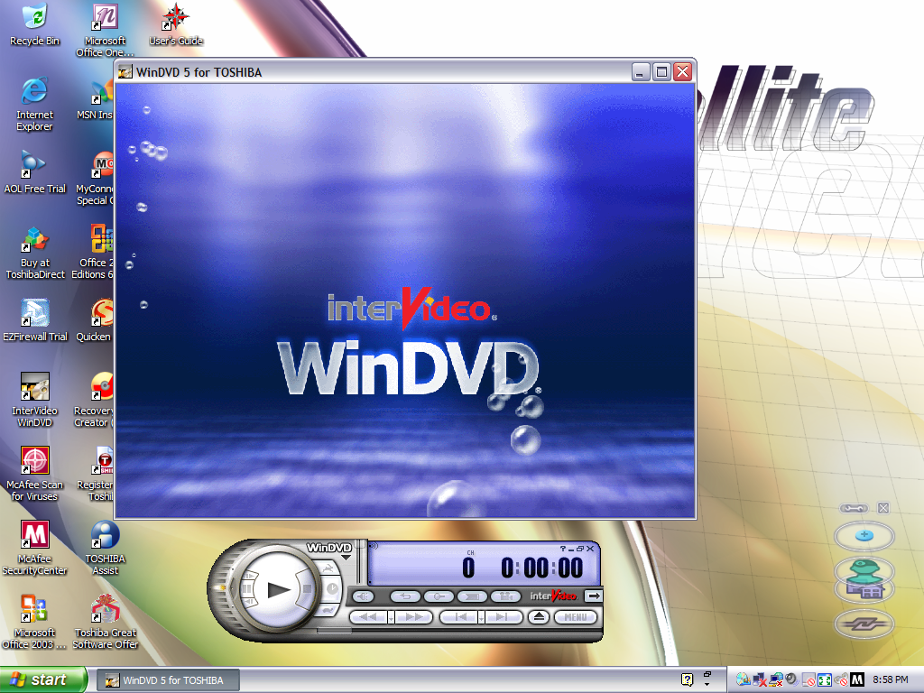Click the fast forward icon in WinDVD
The width and height of the screenshot is (924, 693).
tap(413, 616)
